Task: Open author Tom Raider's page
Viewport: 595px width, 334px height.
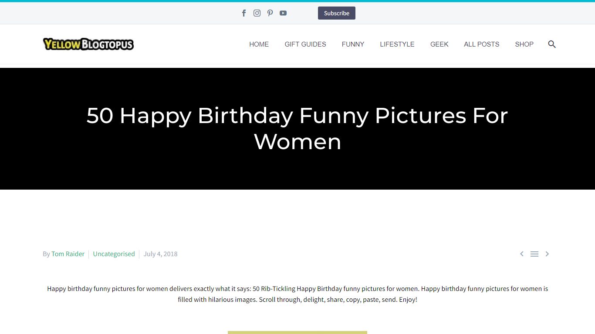Action: (68, 254)
